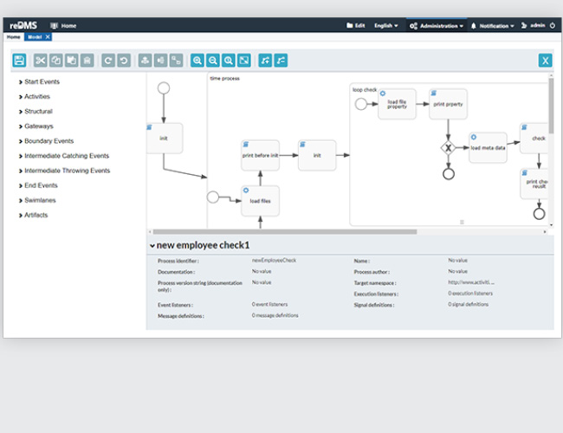This screenshot has height=433, width=563.
Task: Open the Administration menu
Action: coord(437,26)
